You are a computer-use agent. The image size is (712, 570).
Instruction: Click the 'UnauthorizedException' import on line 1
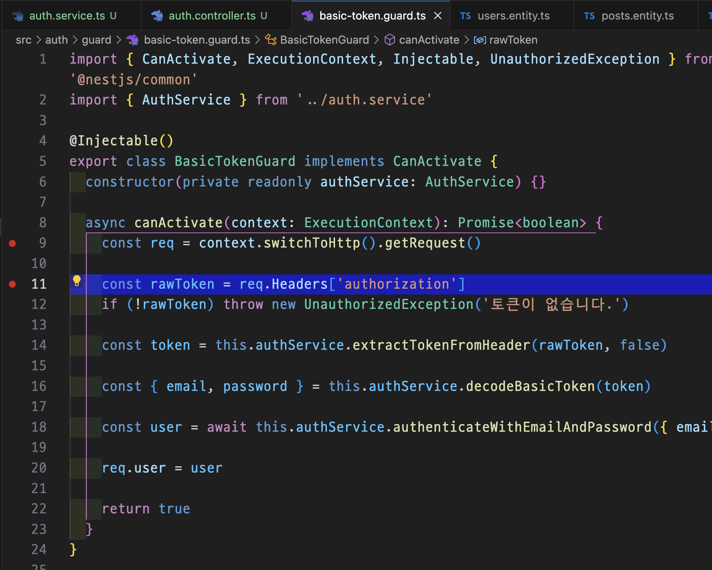coord(575,59)
